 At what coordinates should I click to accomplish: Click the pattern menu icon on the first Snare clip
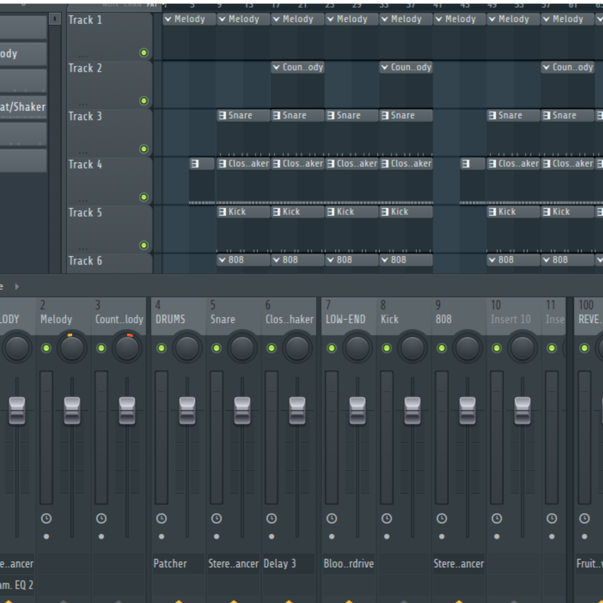(x=222, y=115)
